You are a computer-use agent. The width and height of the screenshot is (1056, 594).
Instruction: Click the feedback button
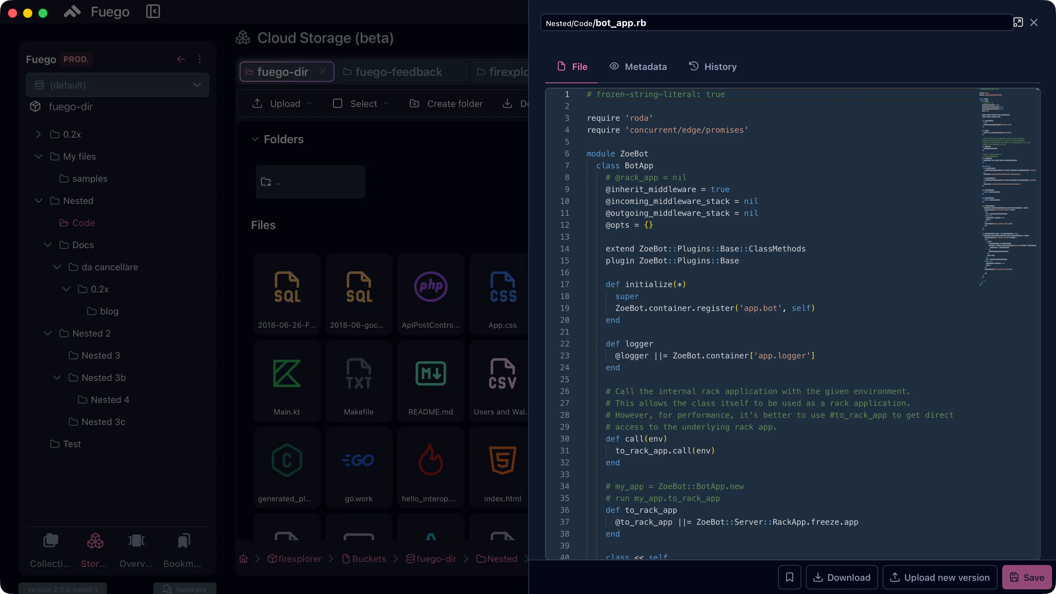click(x=185, y=589)
